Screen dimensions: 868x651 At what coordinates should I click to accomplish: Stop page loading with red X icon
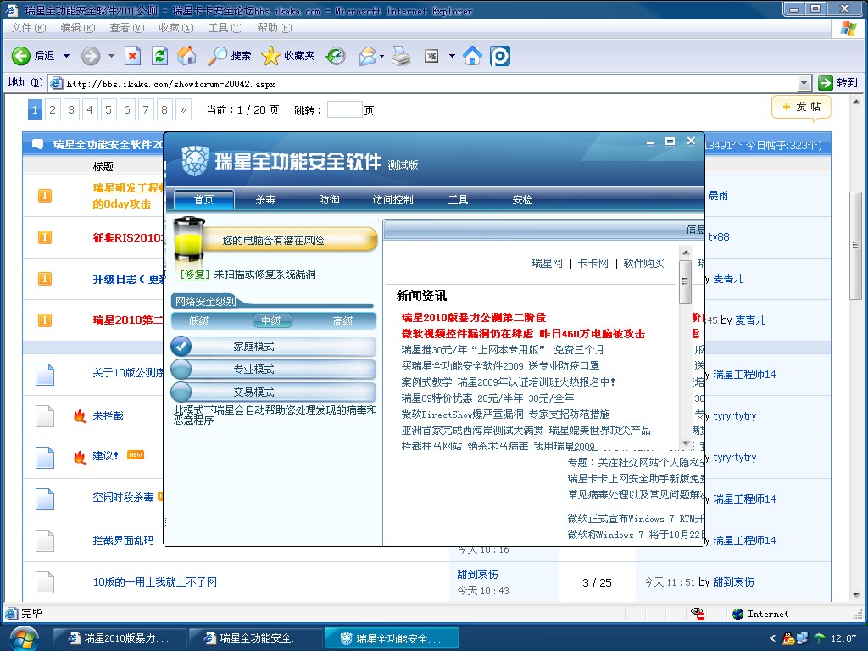pos(132,56)
